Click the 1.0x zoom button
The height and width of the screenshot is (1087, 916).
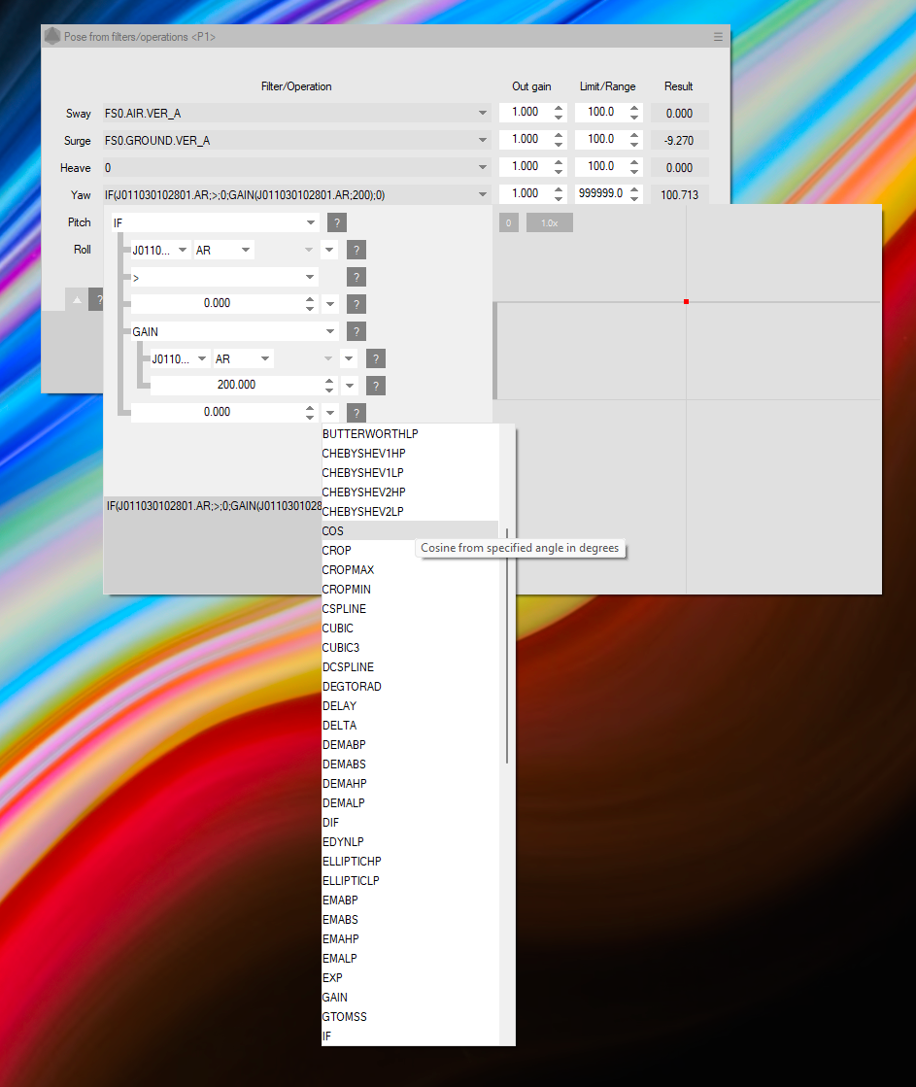pyautogui.click(x=549, y=223)
